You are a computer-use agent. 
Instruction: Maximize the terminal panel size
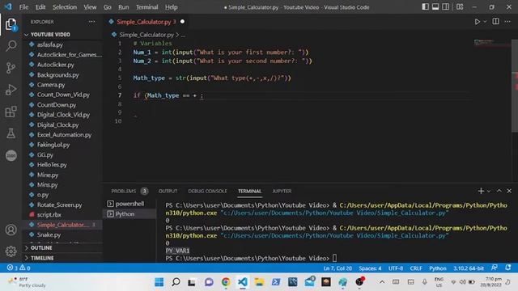(499, 191)
